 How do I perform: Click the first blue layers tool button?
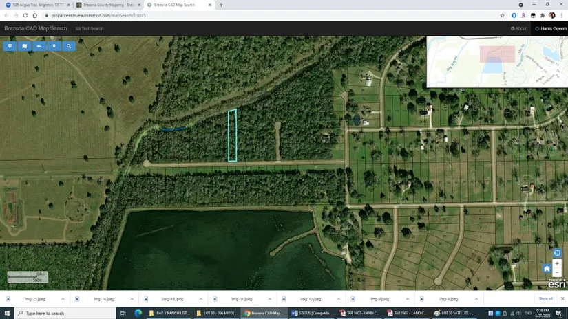(10, 46)
